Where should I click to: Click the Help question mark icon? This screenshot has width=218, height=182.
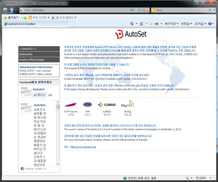click(x=210, y=24)
